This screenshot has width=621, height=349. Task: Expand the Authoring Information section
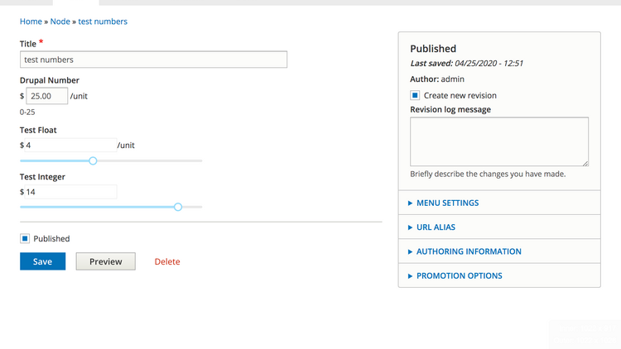tap(469, 251)
